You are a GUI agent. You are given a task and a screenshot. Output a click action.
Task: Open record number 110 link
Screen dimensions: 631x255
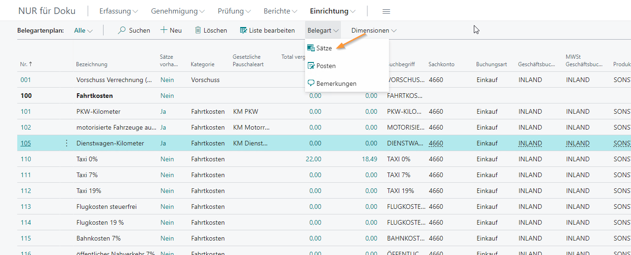tap(26, 159)
